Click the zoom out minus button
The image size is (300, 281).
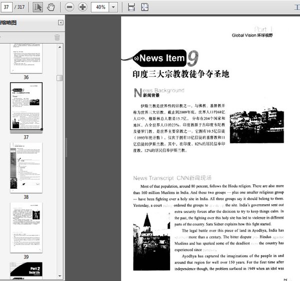click(x=69, y=7)
